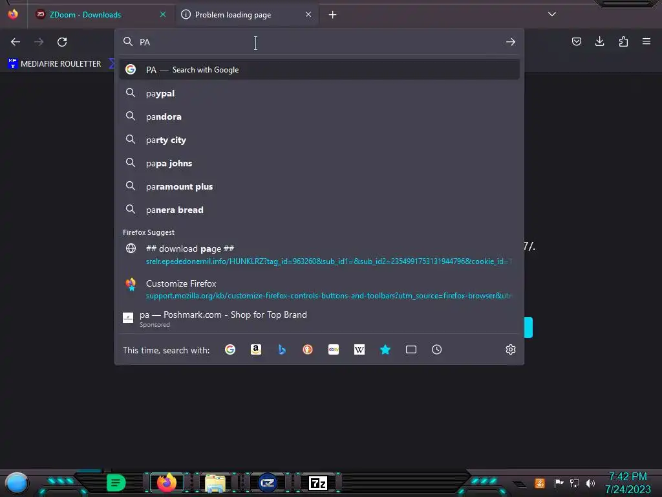Open ## download page ## history entry
The width and height of the screenshot is (662, 497).
pyautogui.click(x=319, y=255)
